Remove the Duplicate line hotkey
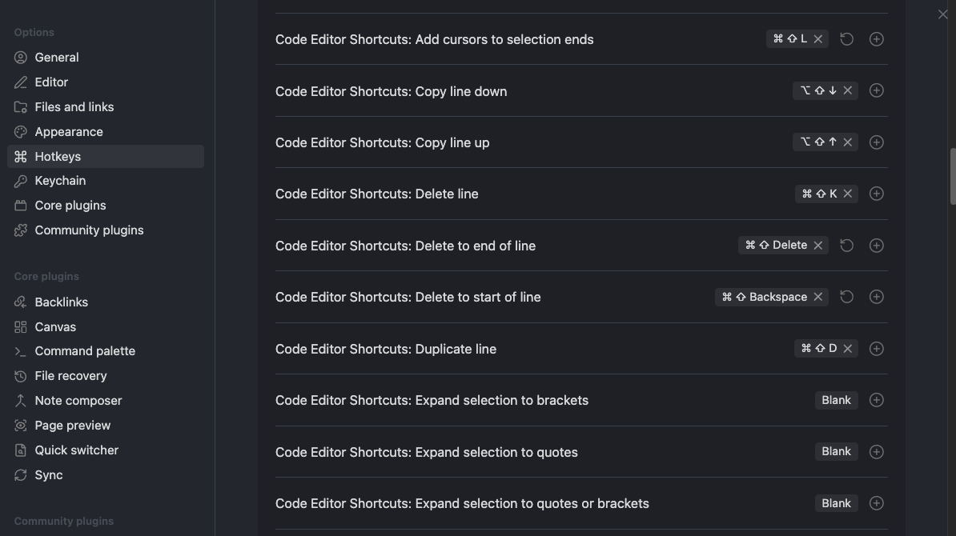This screenshot has height=536, width=956. [848, 349]
